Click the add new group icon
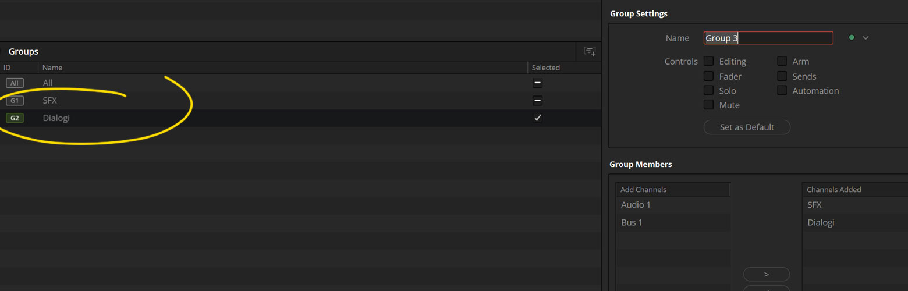 (590, 51)
